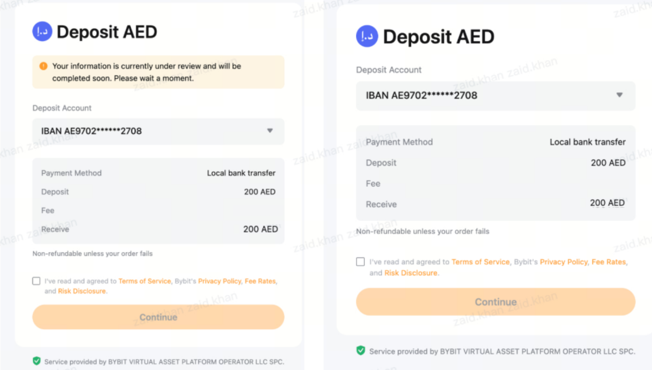Open Terms of Service link in right panel
This screenshot has width=652, height=370.
481,262
